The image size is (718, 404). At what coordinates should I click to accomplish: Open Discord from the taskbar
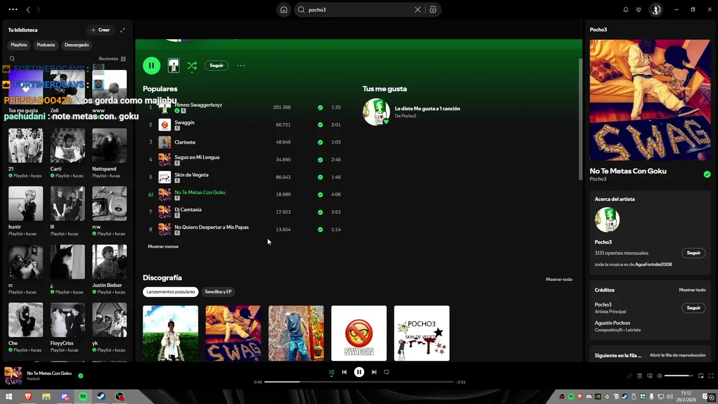65,397
